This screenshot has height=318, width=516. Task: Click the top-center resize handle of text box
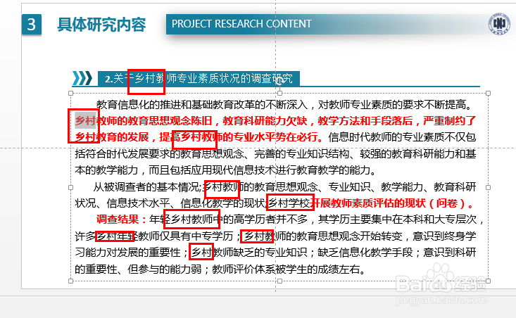click(279, 94)
